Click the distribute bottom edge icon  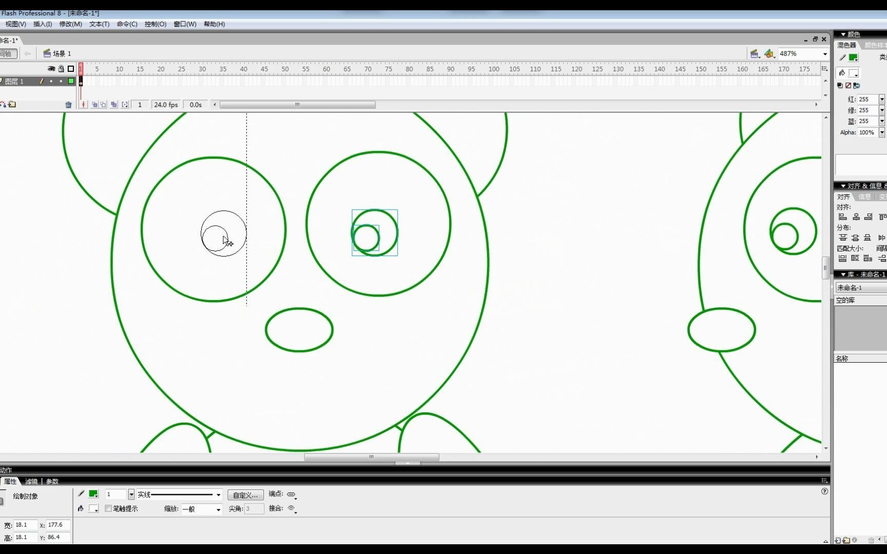(867, 238)
